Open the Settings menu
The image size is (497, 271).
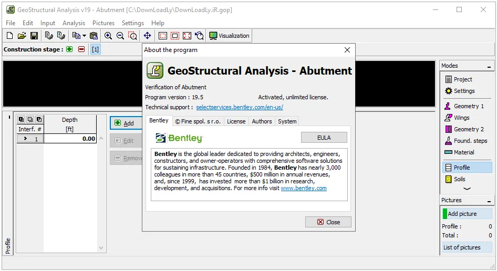pos(133,23)
